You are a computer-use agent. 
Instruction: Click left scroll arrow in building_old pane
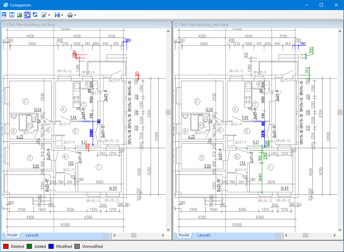pos(114,235)
